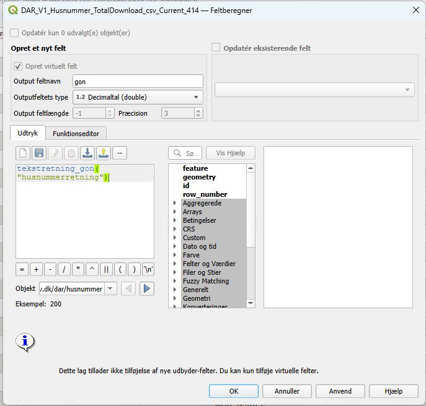The width and height of the screenshot is (426, 406).
Task: Click the save expression floppy disk icon
Action: point(38,153)
